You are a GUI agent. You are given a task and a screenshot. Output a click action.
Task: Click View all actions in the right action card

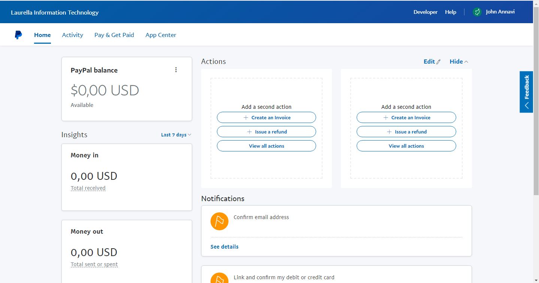point(406,146)
